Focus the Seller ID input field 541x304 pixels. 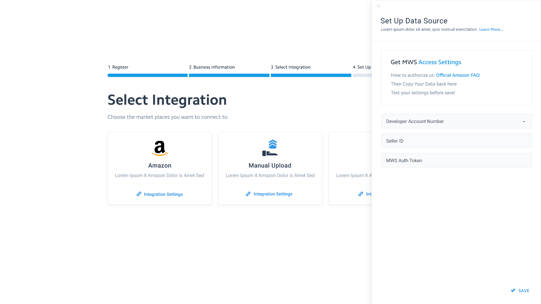(456, 141)
